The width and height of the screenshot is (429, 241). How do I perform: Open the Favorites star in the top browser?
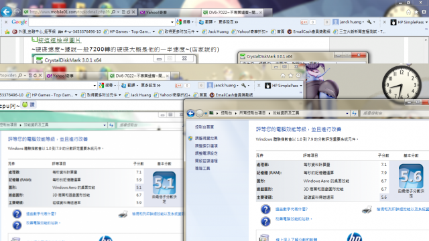coord(416,12)
